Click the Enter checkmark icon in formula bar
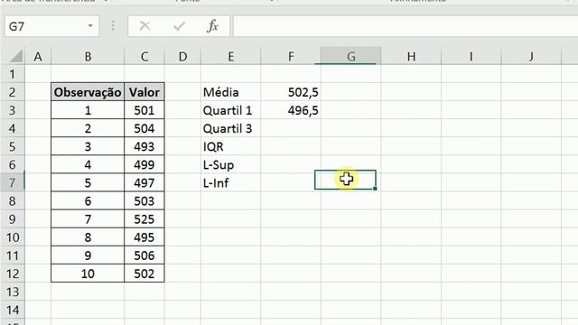Image resolution: width=578 pixels, height=325 pixels. click(179, 26)
